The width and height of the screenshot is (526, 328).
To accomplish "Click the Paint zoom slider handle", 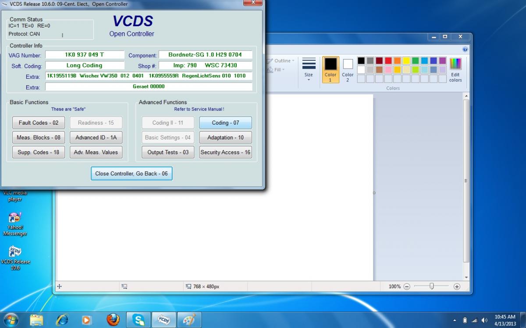I will (432, 286).
